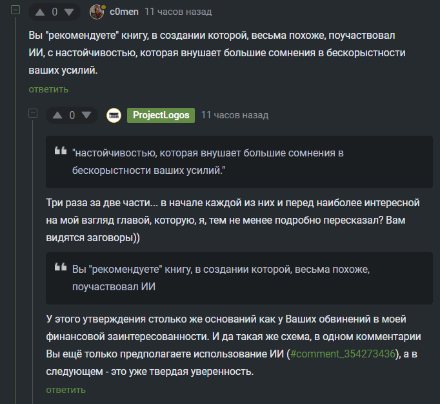440x404 pixels.
Task: Open the c0men username profile link
Action: [x=124, y=12]
